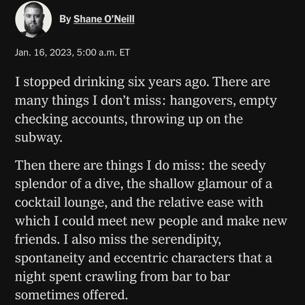The image size is (305, 305).
Task: Click the 'By' label before the author name
Action: click(x=65, y=19)
